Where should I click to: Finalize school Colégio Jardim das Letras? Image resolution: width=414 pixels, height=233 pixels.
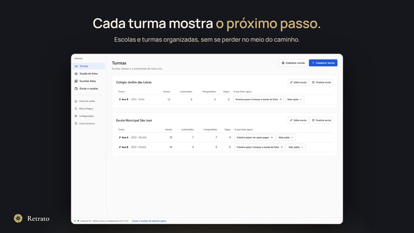tap(321, 82)
